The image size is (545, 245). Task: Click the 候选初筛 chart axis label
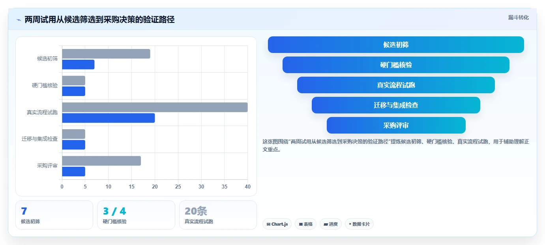tap(47, 58)
